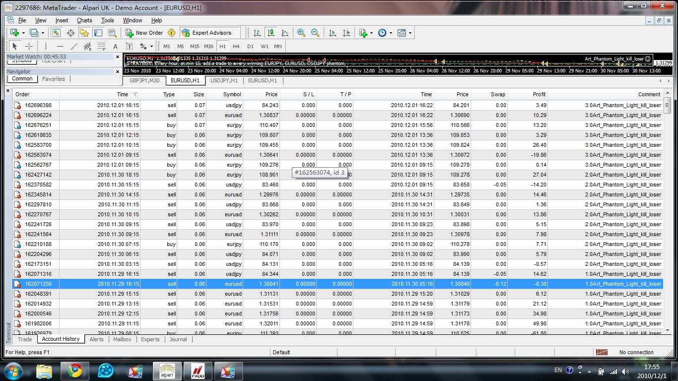Toggle the Data Window crosshair-circle icon
Image resolution: width=678 pixels, height=381 pixels.
70,33
